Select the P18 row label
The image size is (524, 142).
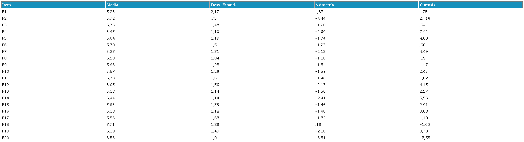tap(5, 124)
